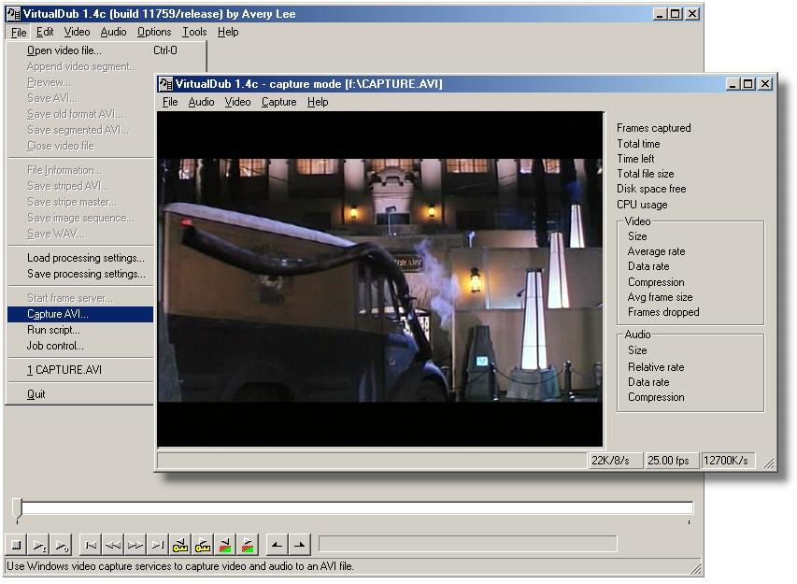The image size is (797, 584).
Task: Maximize the main VirtualDub window
Action: click(675, 14)
